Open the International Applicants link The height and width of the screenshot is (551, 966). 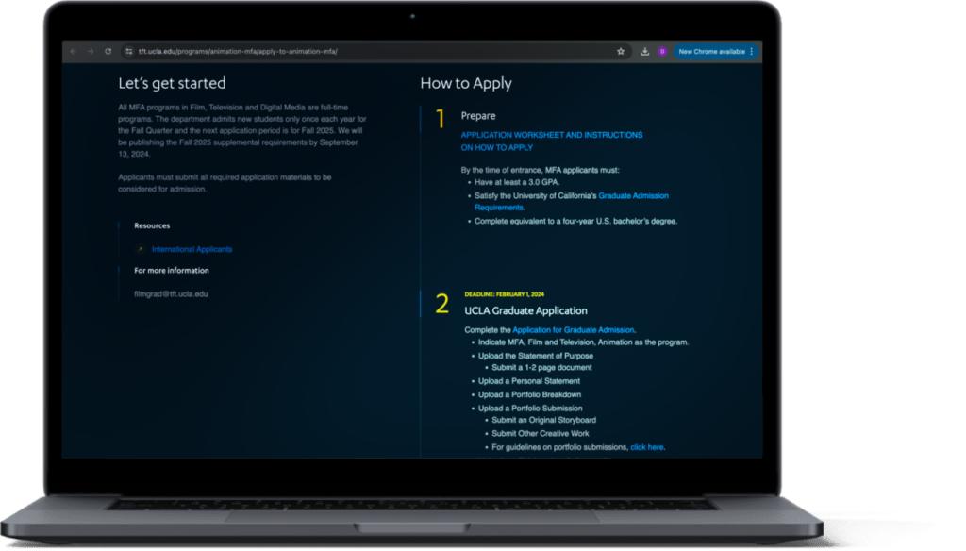click(192, 249)
